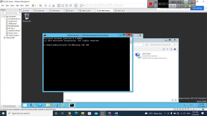Open the File menu in VMware

click(x=3, y=5)
